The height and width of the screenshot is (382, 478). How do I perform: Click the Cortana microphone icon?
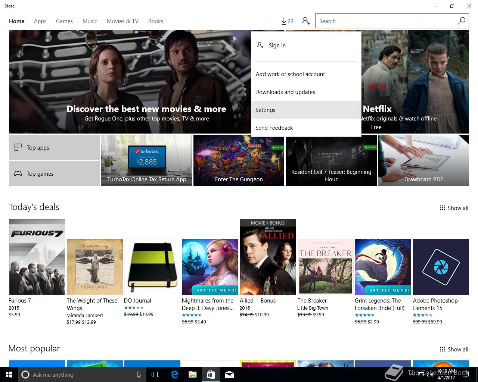point(139,375)
